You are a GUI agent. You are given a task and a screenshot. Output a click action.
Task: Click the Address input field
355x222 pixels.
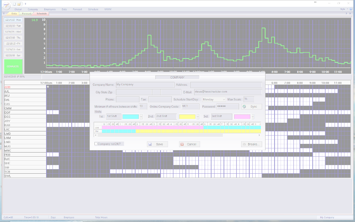(x=226, y=85)
